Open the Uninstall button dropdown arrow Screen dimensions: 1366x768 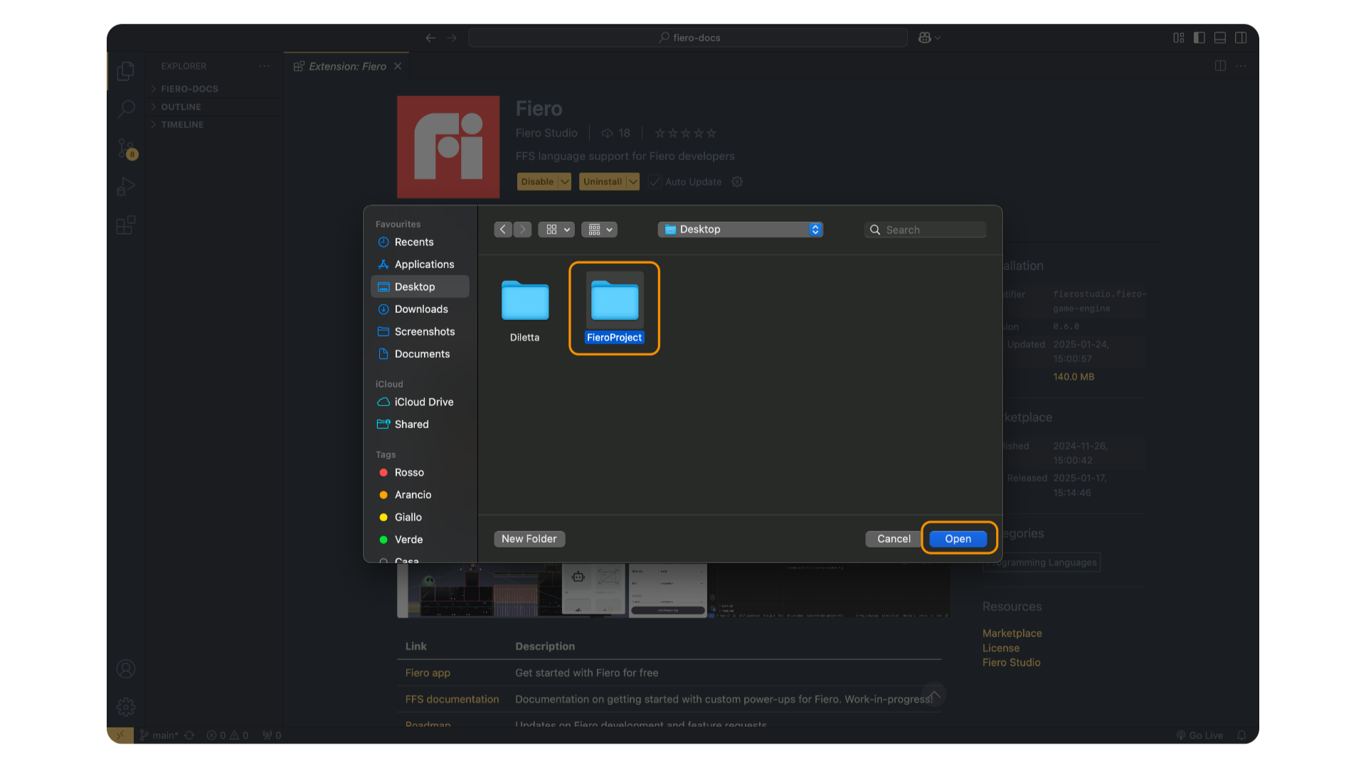[633, 182]
